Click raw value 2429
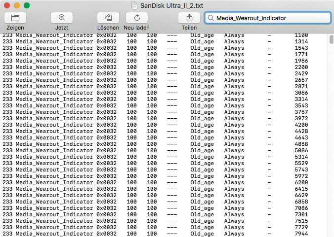 (x=301, y=73)
